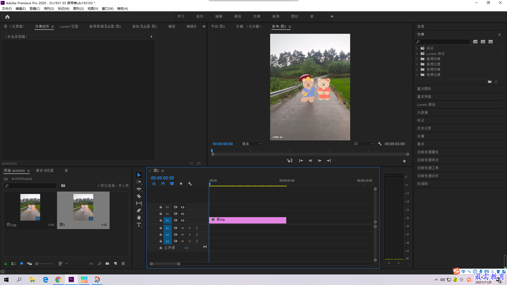Open the 文件(F) menu
The image size is (507, 285).
(x=7, y=8)
